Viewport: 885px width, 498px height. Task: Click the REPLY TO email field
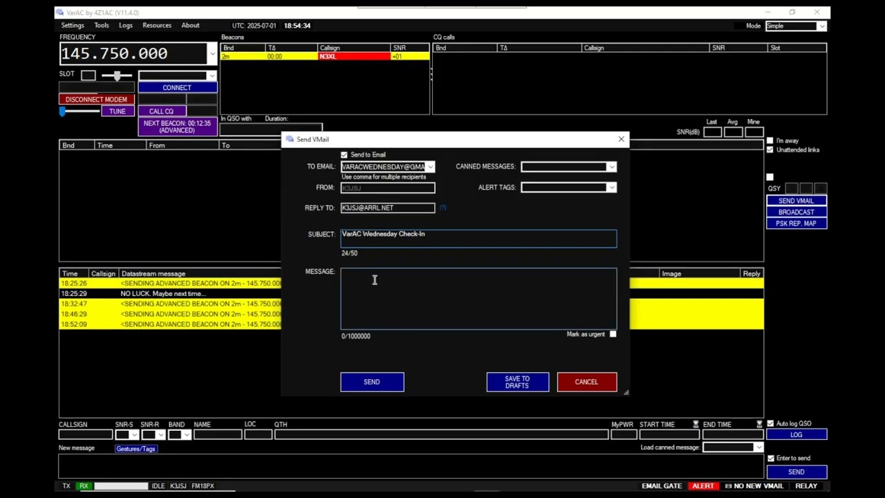click(388, 207)
